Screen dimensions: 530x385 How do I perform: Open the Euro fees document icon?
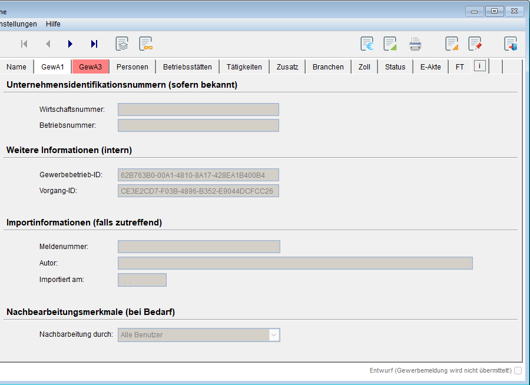[367, 44]
